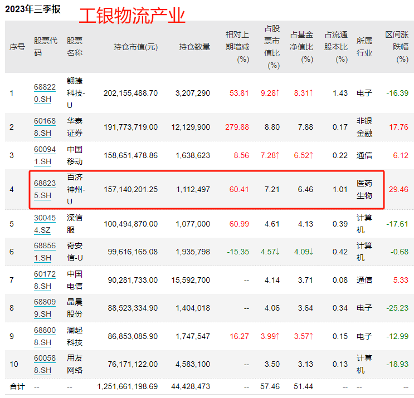Select stock name 中国电信
Viewport: 414px width, 398px height.
[x=75, y=280]
